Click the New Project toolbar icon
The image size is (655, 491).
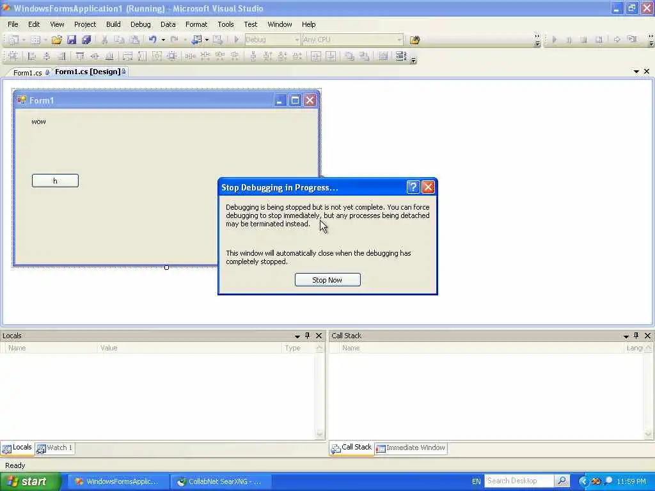click(14, 40)
